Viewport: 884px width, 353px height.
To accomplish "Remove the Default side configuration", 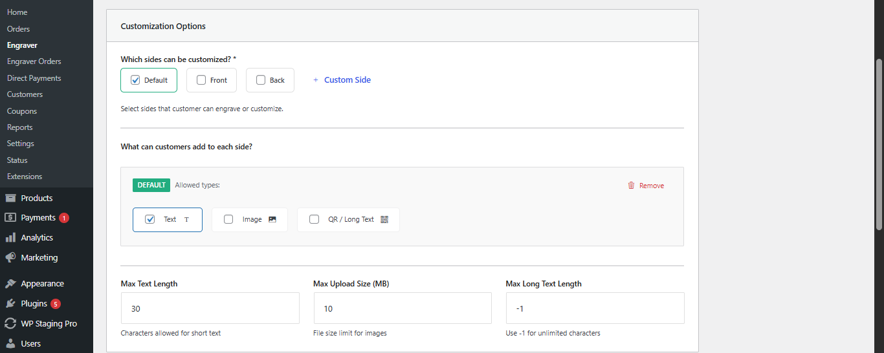I will [651, 186].
